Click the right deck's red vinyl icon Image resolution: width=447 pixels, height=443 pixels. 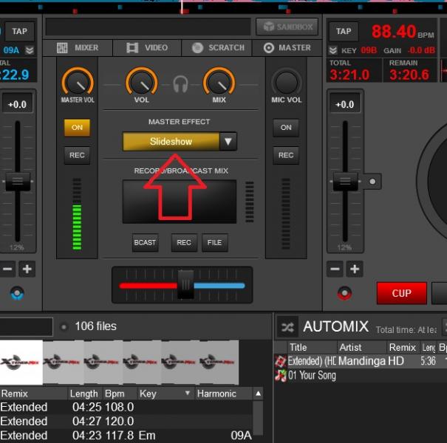(344, 293)
